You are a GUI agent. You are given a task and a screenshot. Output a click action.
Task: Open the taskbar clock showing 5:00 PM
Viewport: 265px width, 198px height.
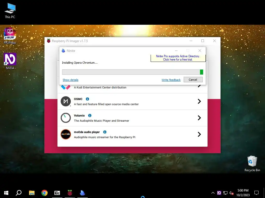point(243,193)
